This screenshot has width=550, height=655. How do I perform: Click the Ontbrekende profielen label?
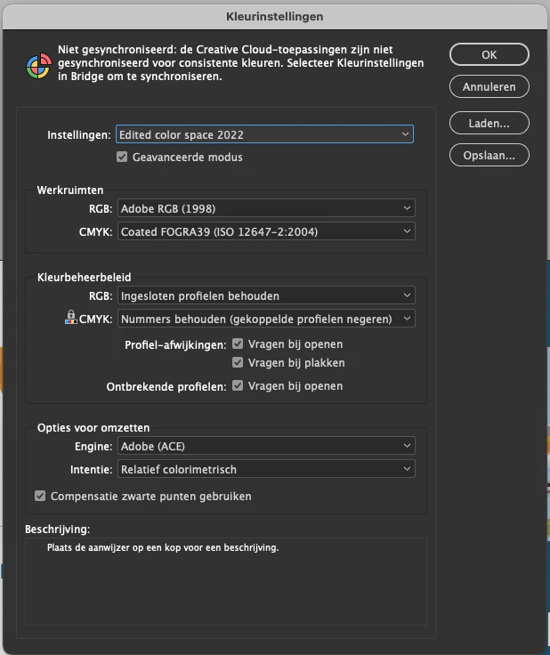166,387
